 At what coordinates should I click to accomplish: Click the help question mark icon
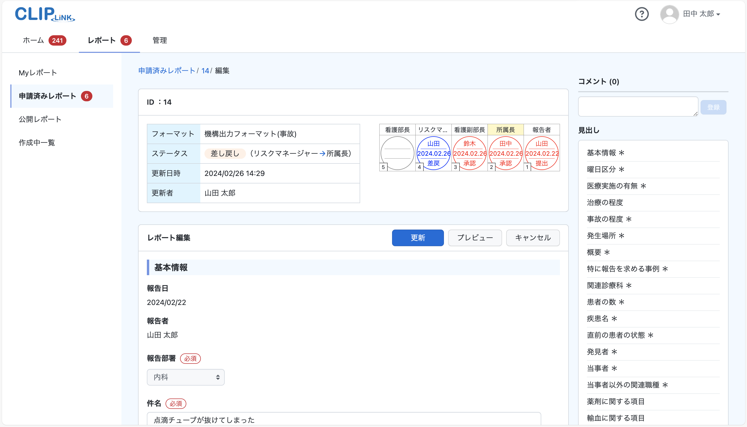pos(642,14)
